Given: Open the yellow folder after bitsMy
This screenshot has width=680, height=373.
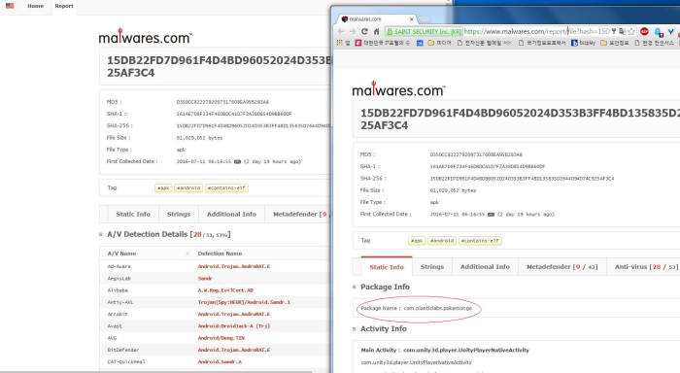Looking at the screenshot, I should pyautogui.click(x=614, y=43).
